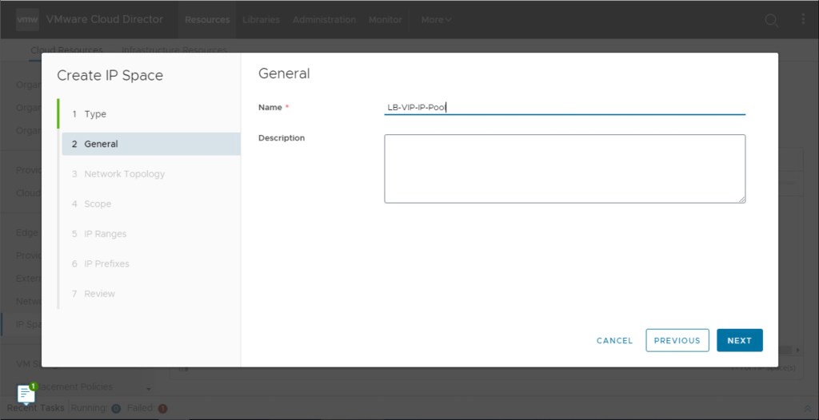
Task: Select step 2 General in wizard
Action: pos(101,144)
